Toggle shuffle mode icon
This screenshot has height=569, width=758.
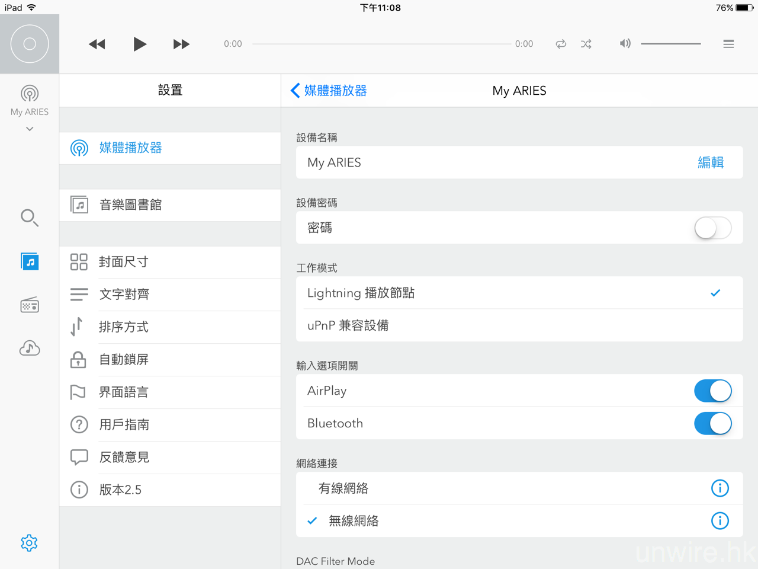point(586,44)
